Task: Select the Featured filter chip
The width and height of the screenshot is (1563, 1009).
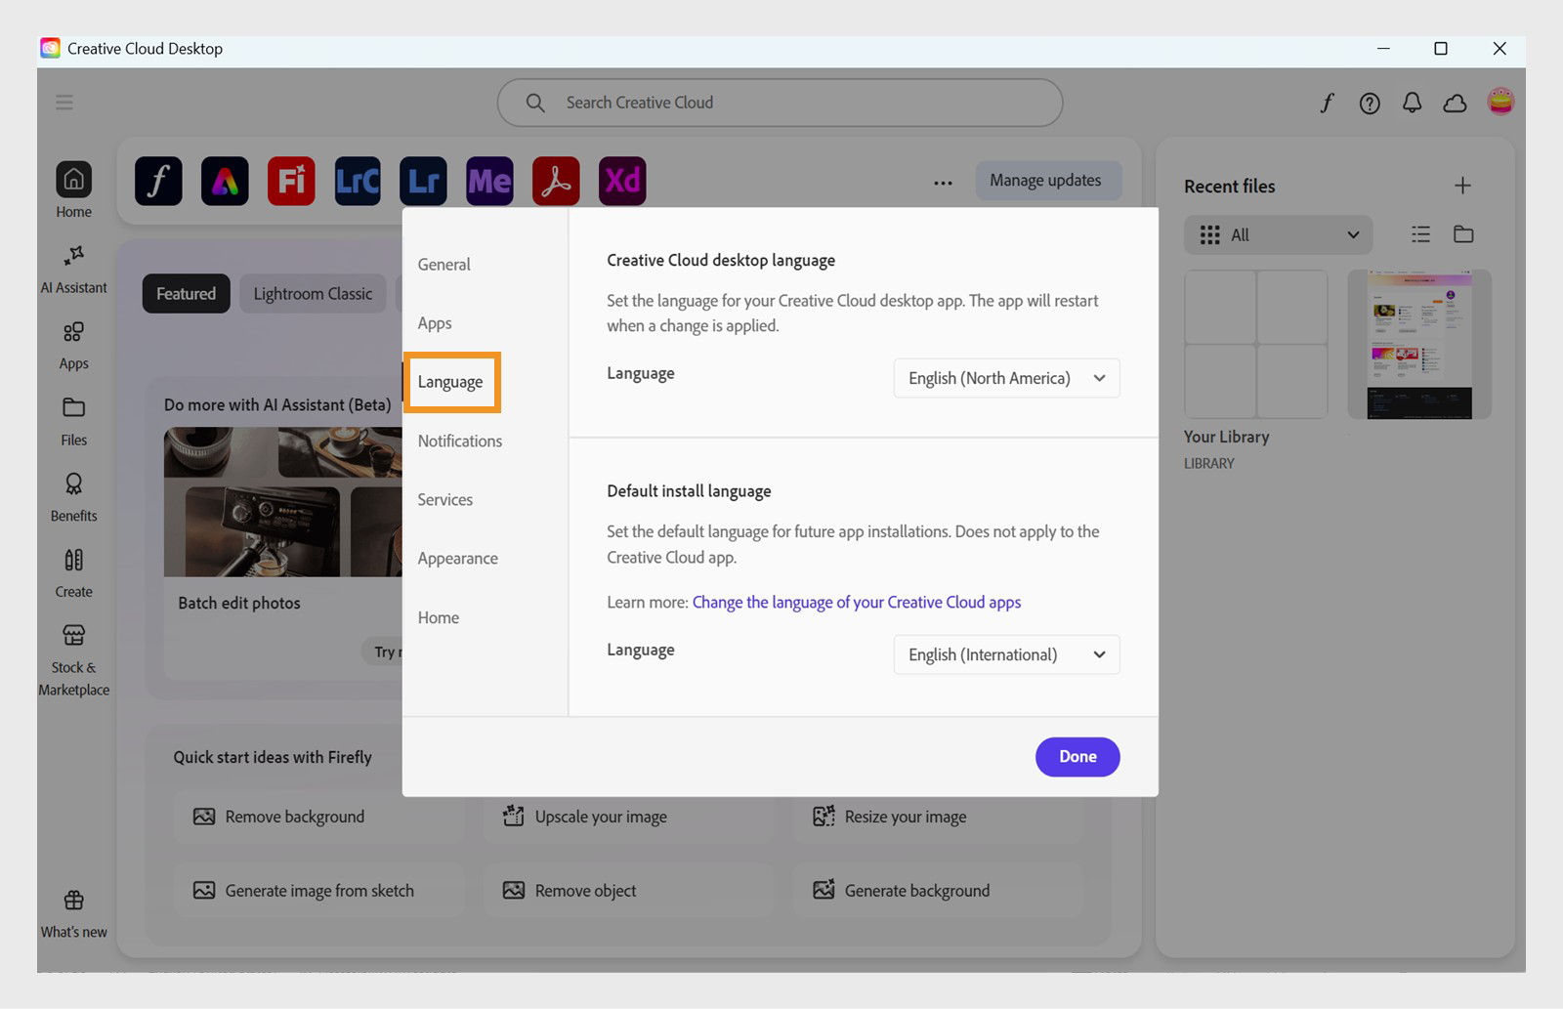Action: 186,293
